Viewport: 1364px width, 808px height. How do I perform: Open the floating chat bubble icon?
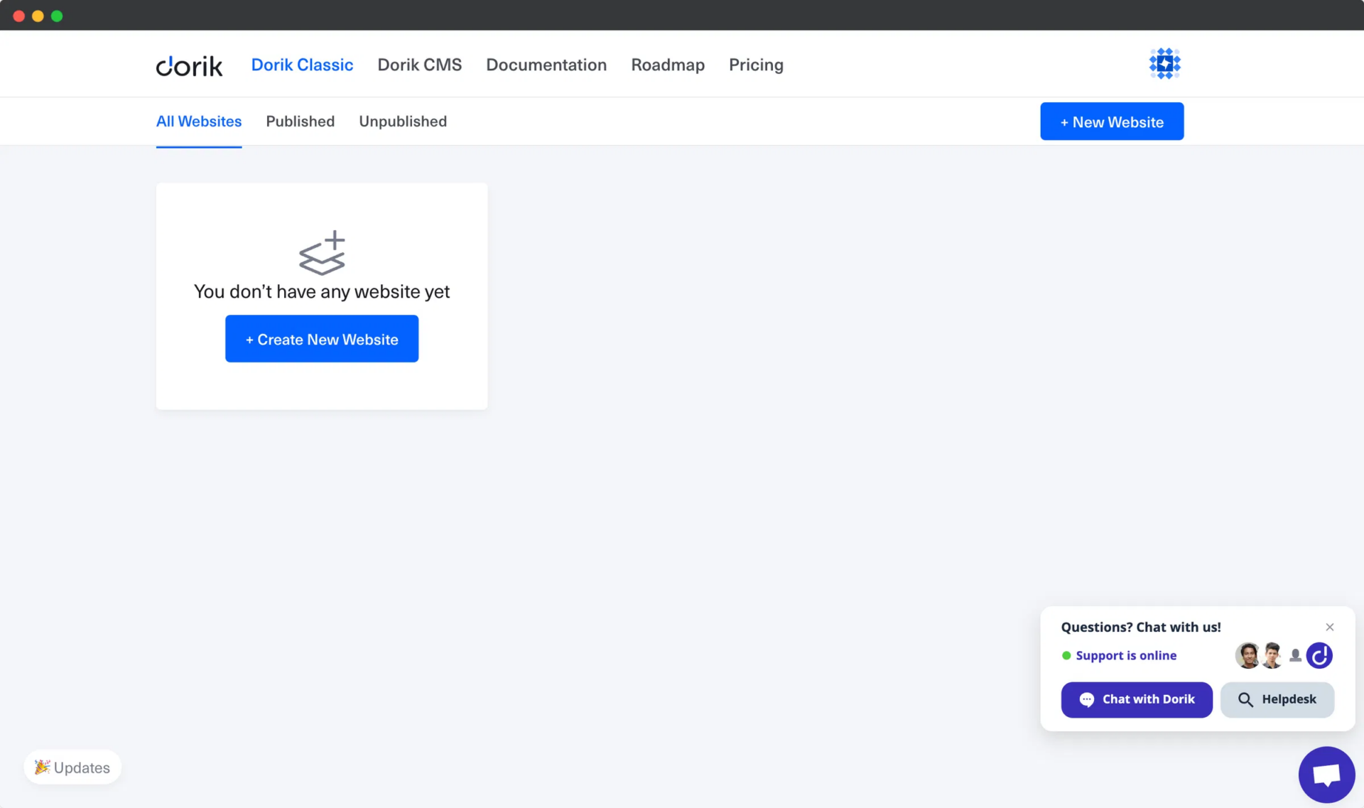tap(1326, 775)
